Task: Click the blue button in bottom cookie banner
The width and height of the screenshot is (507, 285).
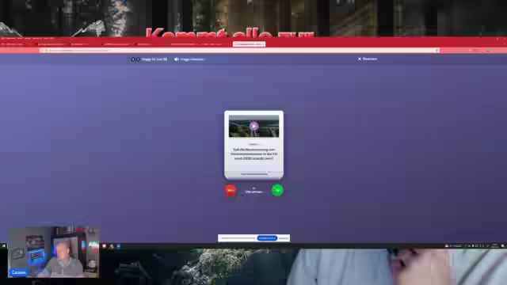Action: tap(267, 238)
